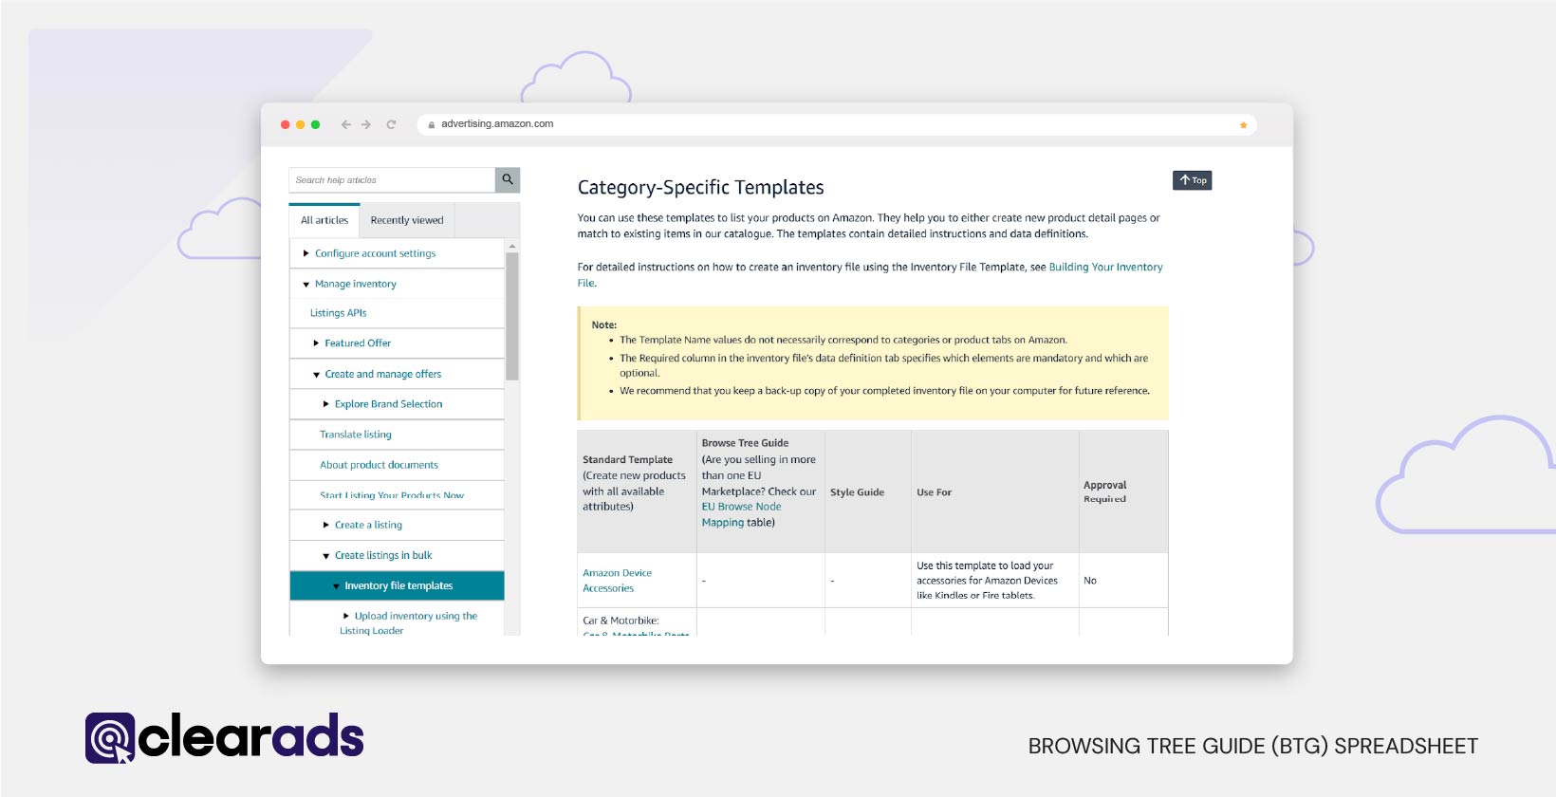
Task: Switch to the All articles tab
Action: (x=324, y=220)
